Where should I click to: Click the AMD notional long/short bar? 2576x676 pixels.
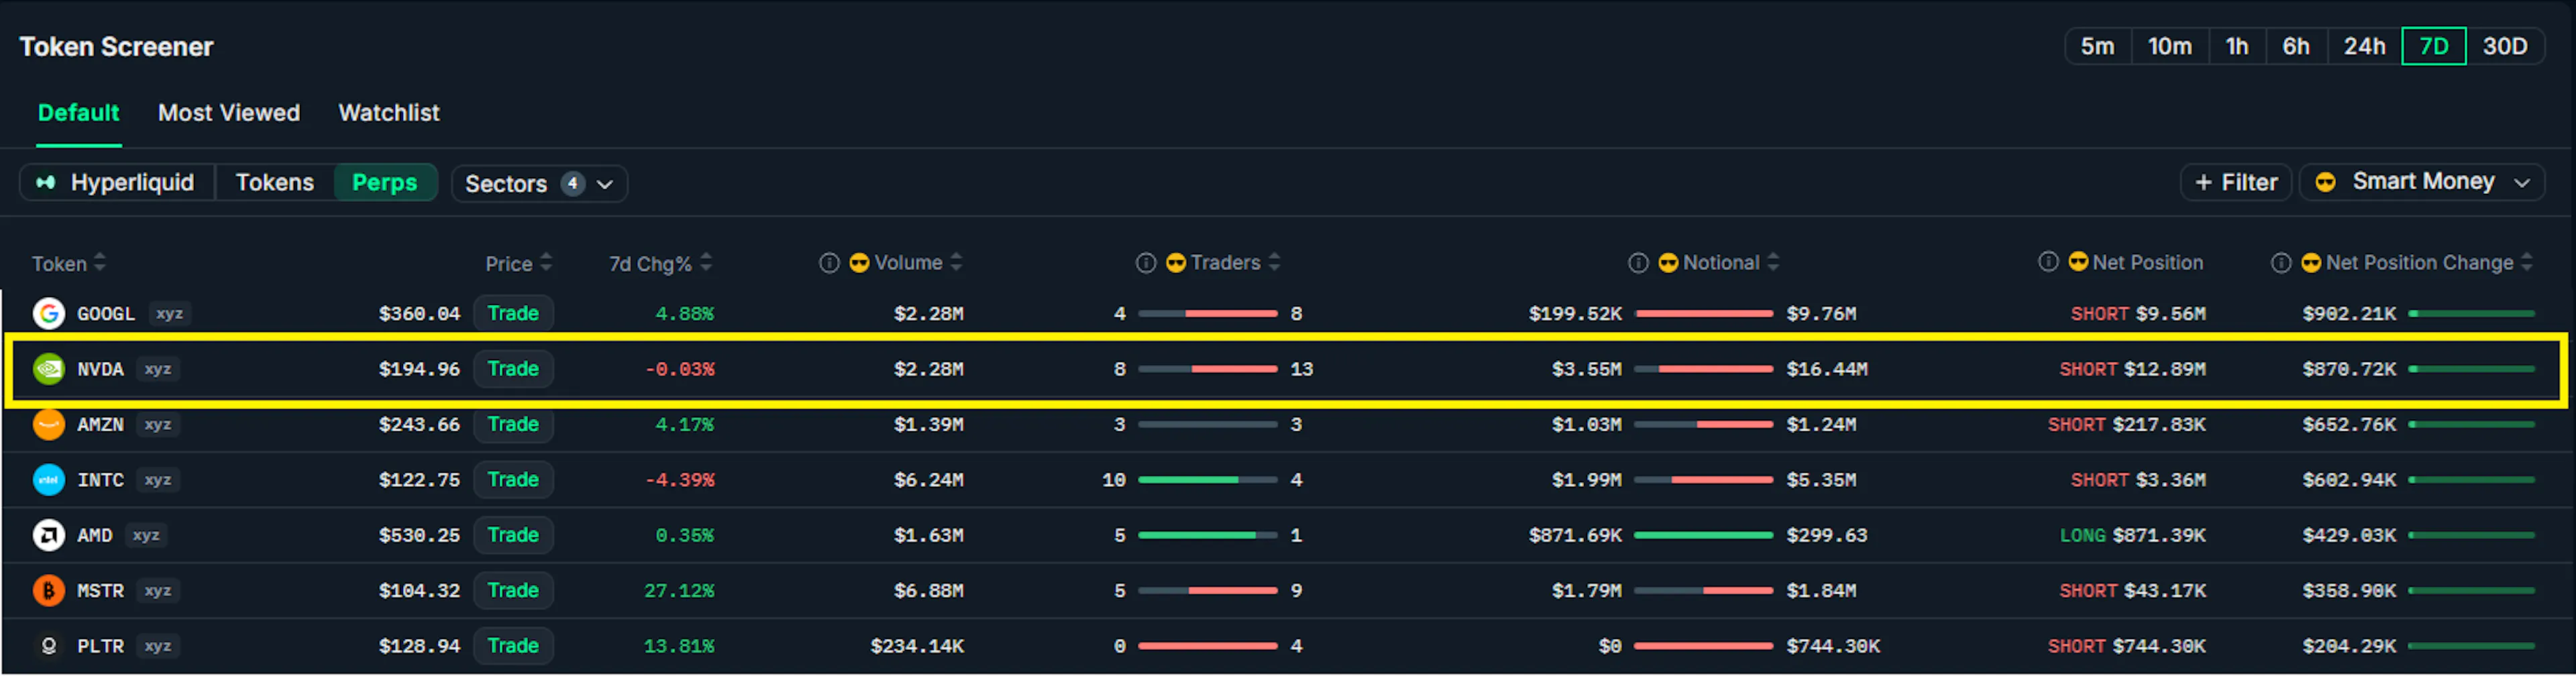point(1703,535)
